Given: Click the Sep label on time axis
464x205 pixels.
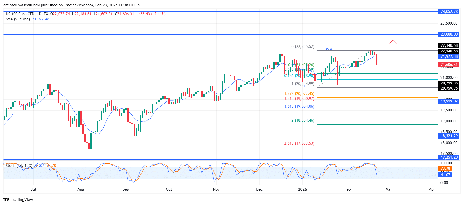Looking at the screenshot, I should 126,189.
